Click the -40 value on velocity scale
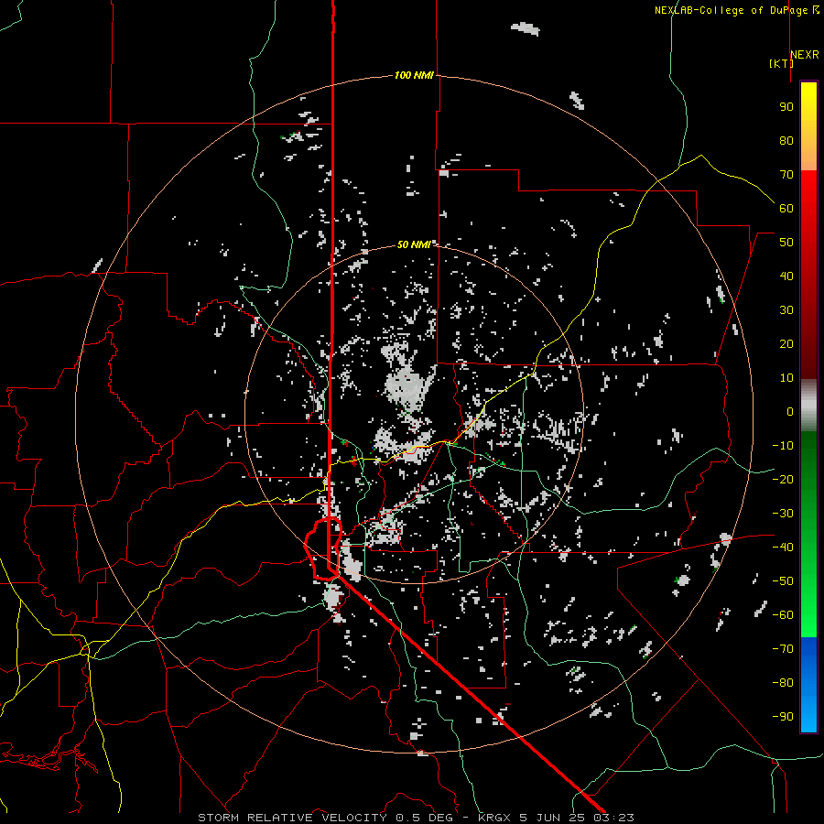 783,548
